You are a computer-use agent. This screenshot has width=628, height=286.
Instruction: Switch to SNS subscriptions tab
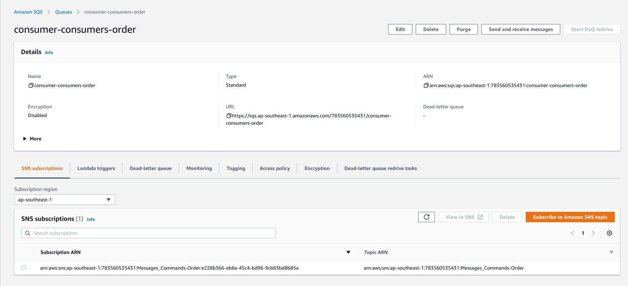click(x=42, y=168)
